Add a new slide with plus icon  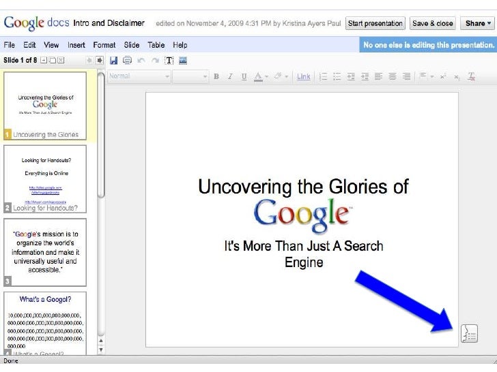[44, 60]
